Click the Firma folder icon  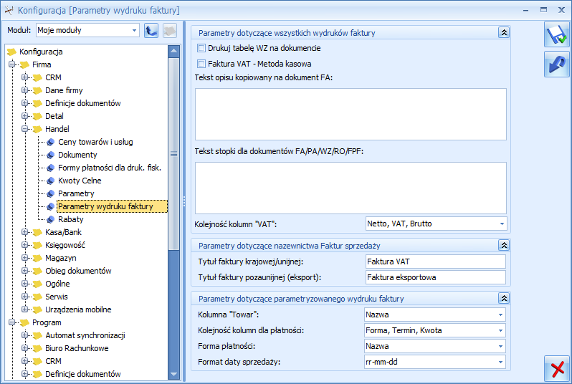(24, 65)
